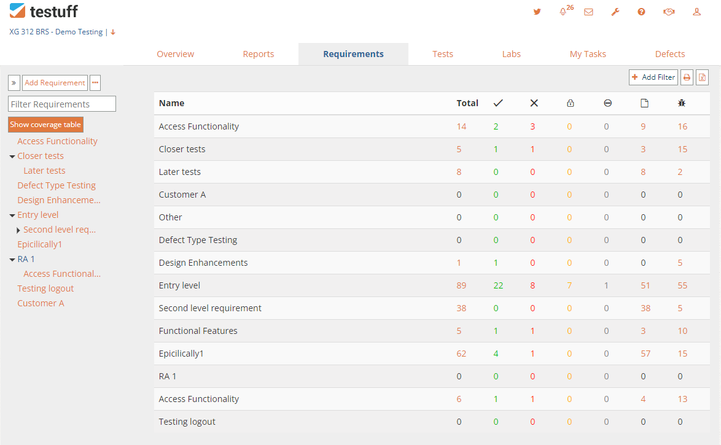The width and height of the screenshot is (721, 445).
Task: Open project dropdown arrow beside Demo Testing
Action: click(112, 32)
